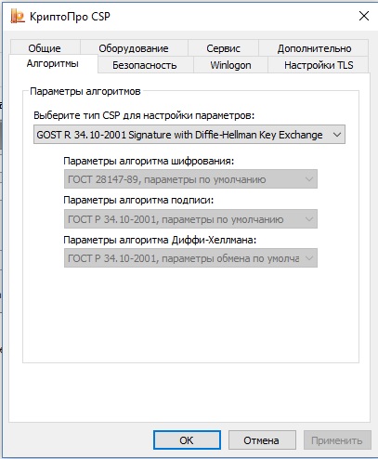Switch to the Winlogon tab
The width and height of the screenshot is (378, 459).
click(x=230, y=65)
